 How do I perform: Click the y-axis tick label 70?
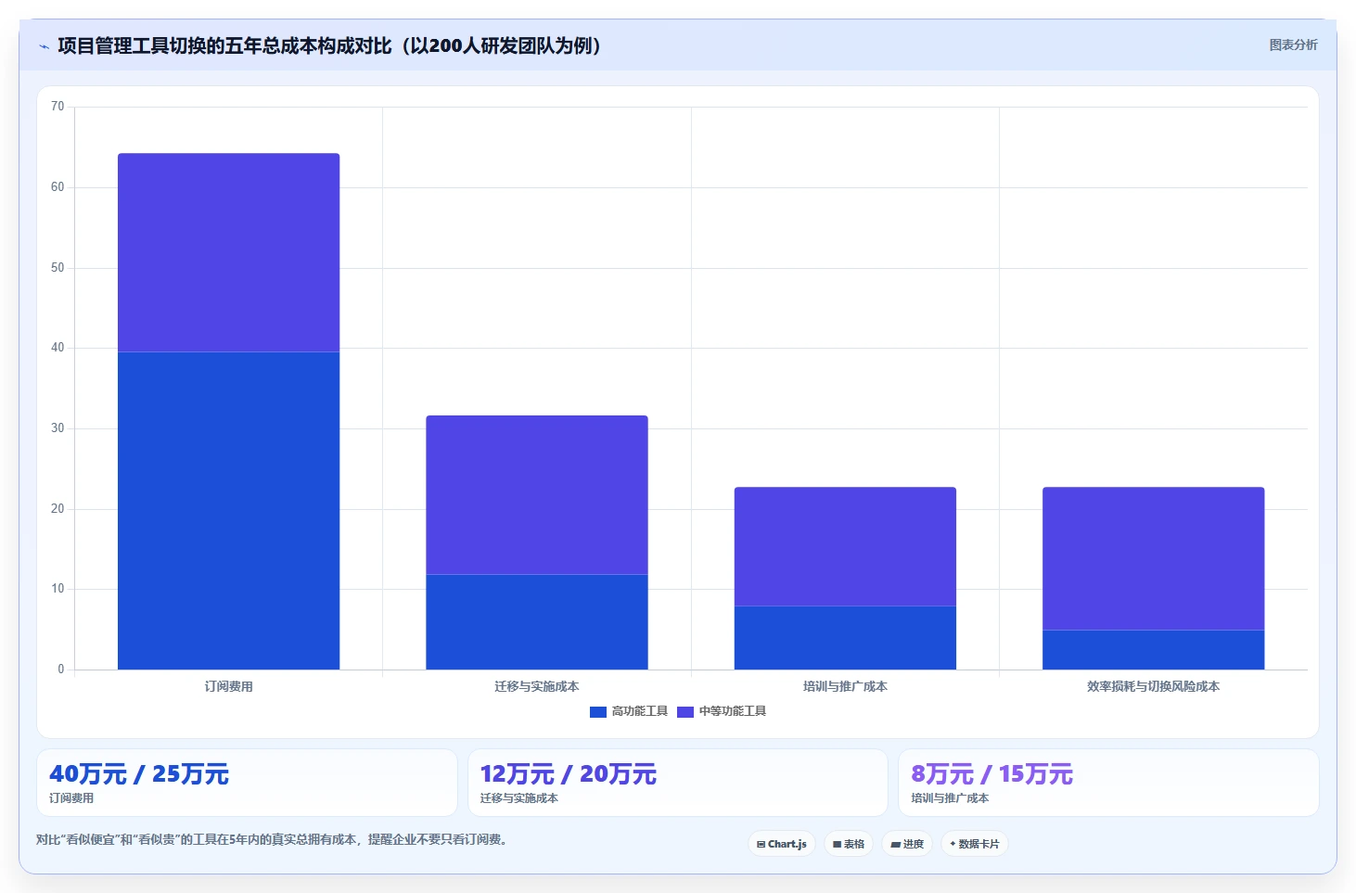click(58, 107)
